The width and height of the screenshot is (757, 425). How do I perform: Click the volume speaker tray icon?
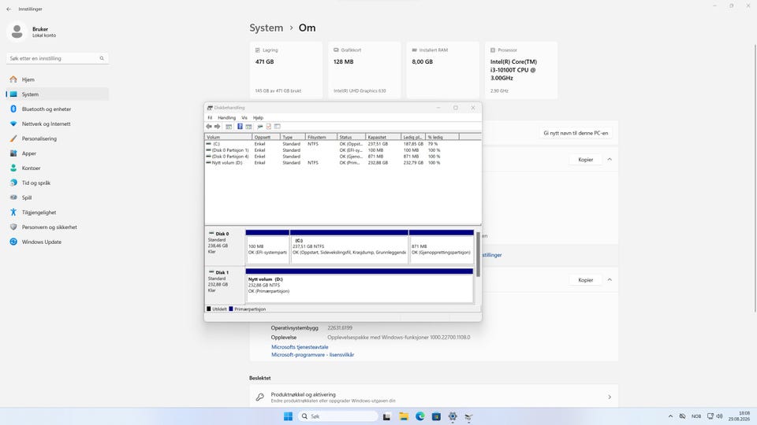click(x=719, y=416)
